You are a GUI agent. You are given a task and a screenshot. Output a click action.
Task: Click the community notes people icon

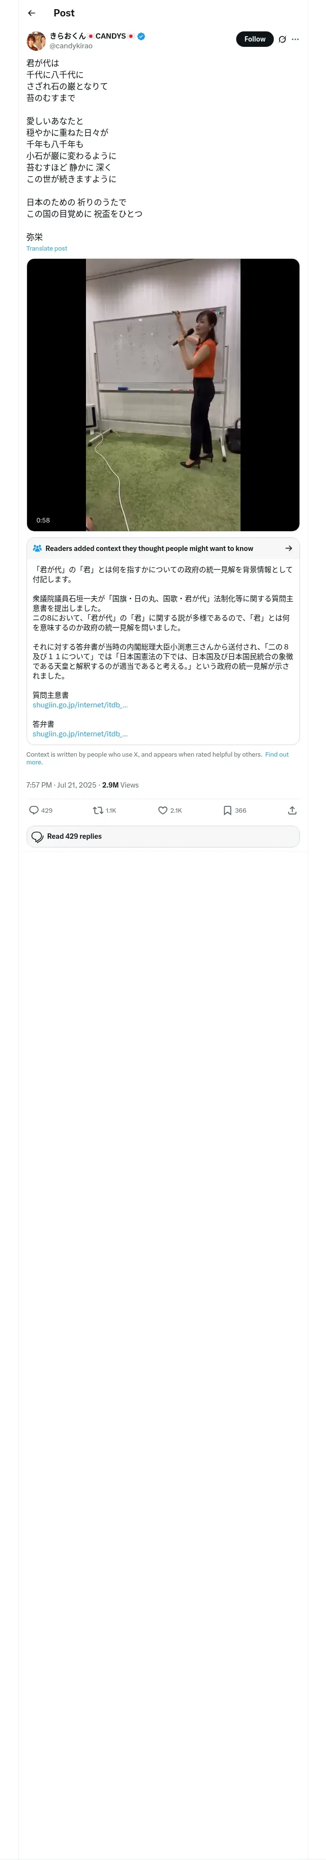(x=37, y=548)
